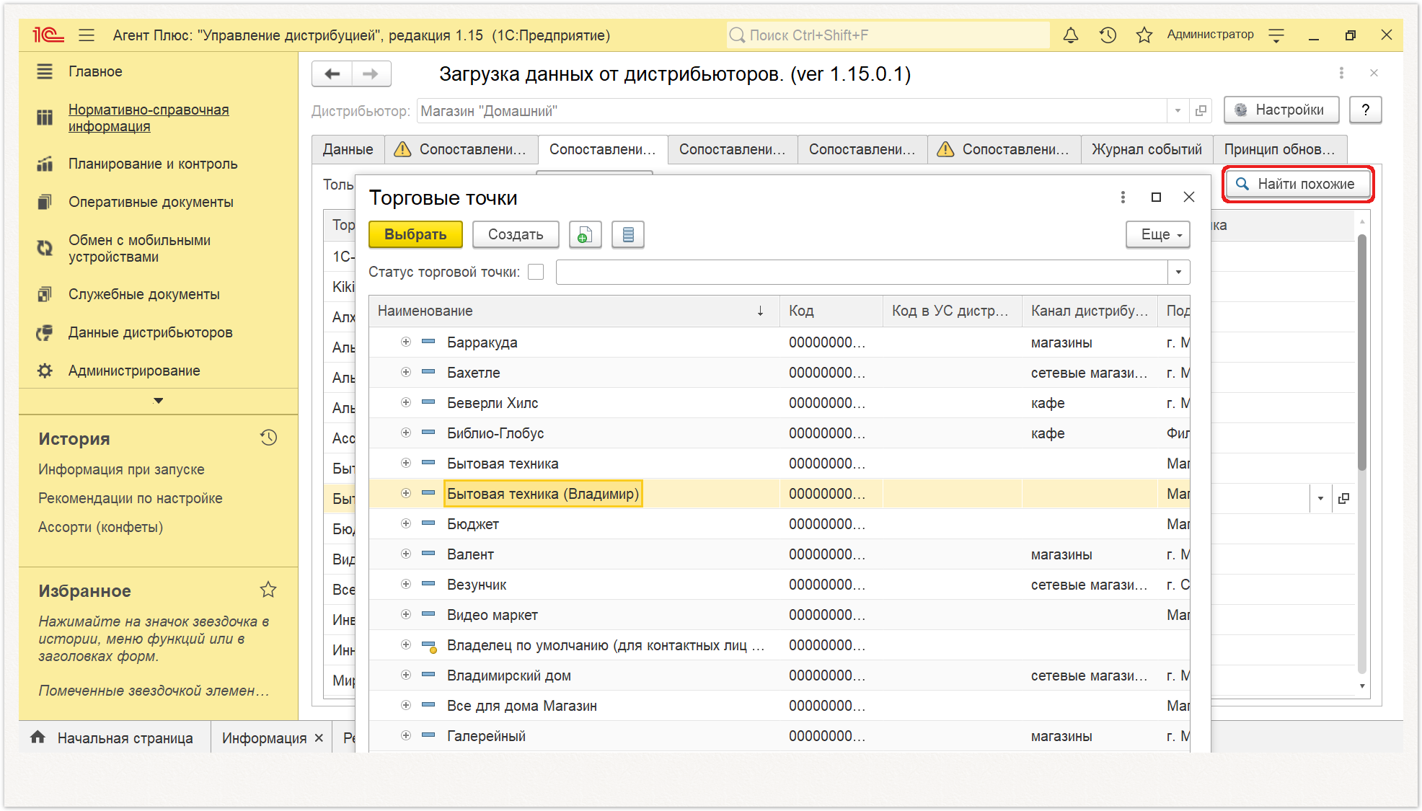Expand the Бытовая техника (Владимир) row

[406, 493]
